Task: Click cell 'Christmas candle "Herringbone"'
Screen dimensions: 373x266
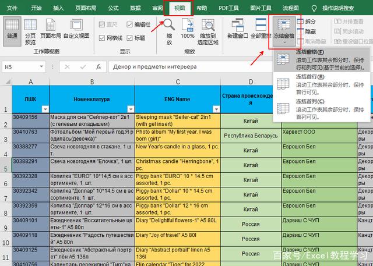Action: (178, 165)
